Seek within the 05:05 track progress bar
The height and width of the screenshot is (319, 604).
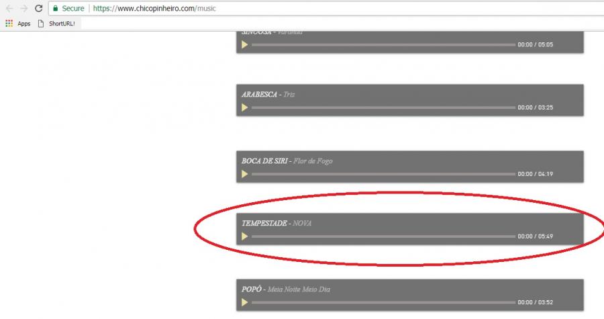pyautogui.click(x=383, y=45)
